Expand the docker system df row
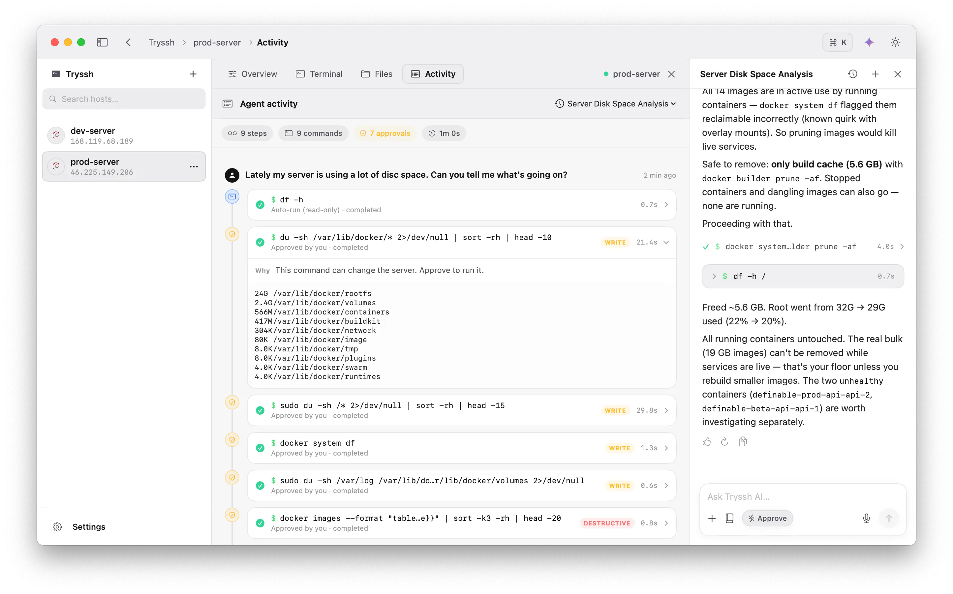This screenshot has height=594, width=953. click(x=461, y=448)
